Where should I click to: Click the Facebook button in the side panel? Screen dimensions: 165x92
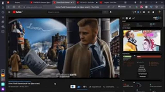pos(143,76)
